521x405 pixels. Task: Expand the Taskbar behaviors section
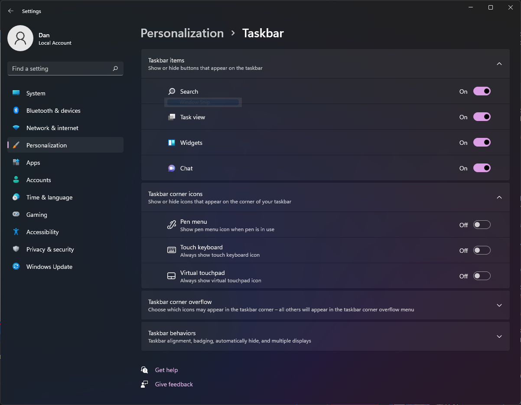499,336
